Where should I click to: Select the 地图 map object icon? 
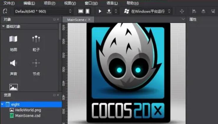(x=13, y=39)
